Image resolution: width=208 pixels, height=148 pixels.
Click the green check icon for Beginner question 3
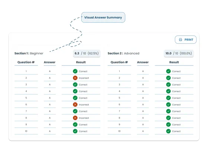[75, 85]
